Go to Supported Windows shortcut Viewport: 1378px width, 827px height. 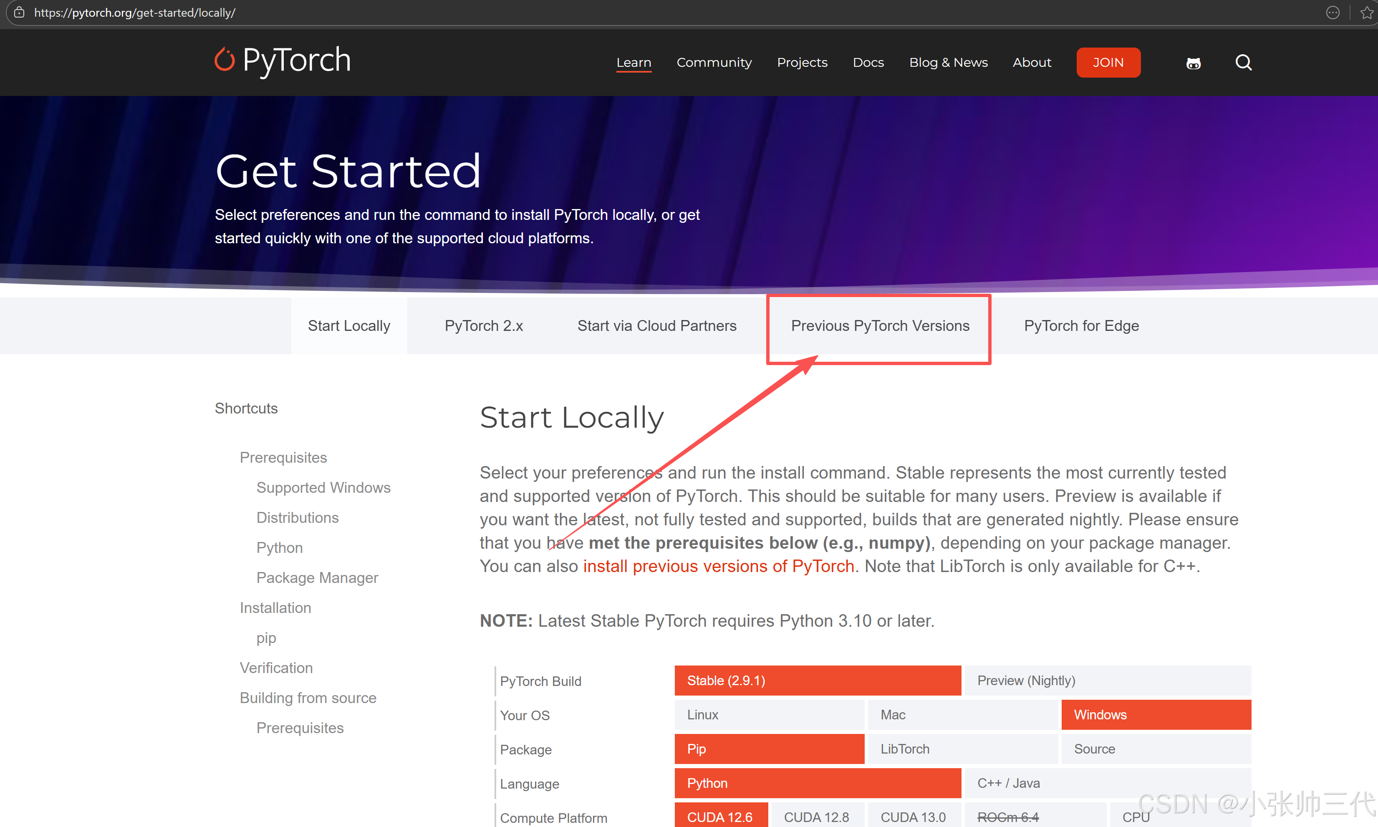tap(323, 488)
